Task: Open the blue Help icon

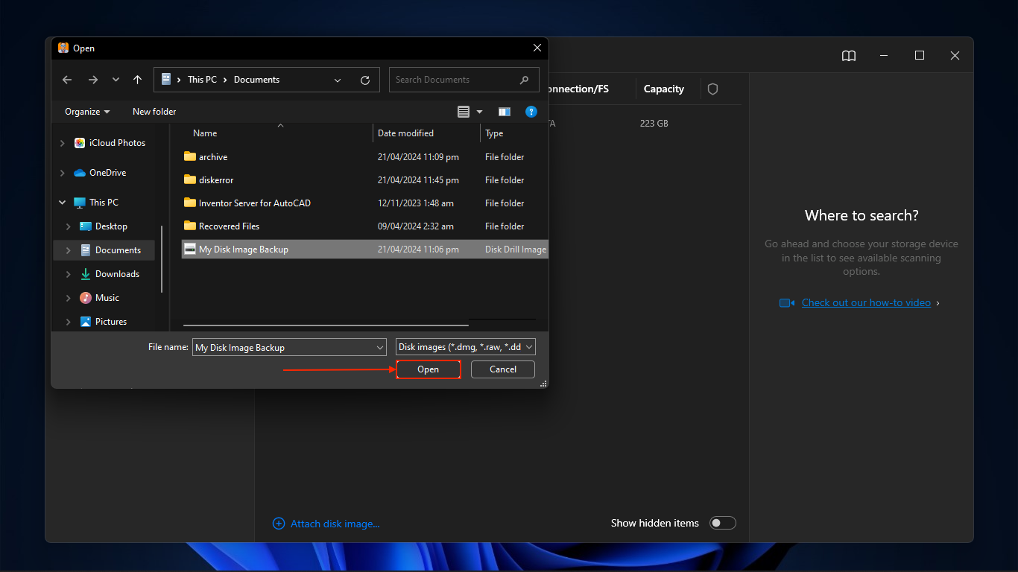Action: 531,112
